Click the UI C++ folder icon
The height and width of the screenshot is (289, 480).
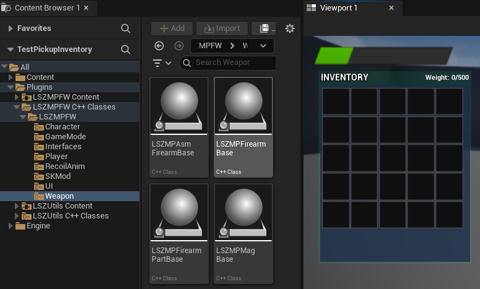point(38,186)
